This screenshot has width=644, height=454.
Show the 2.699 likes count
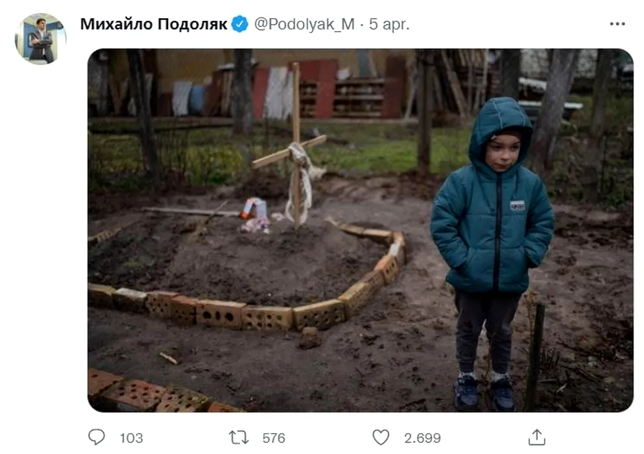tap(422, 438)
